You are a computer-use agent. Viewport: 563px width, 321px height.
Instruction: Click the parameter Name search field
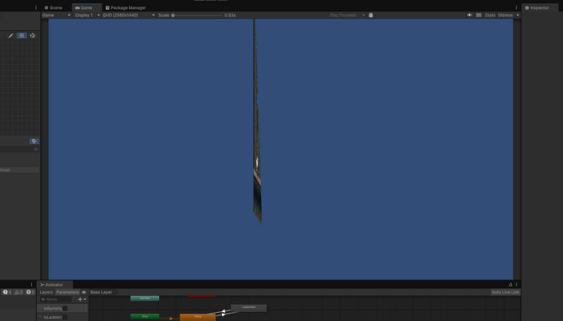pyautogui.click(x=56, y=299)
